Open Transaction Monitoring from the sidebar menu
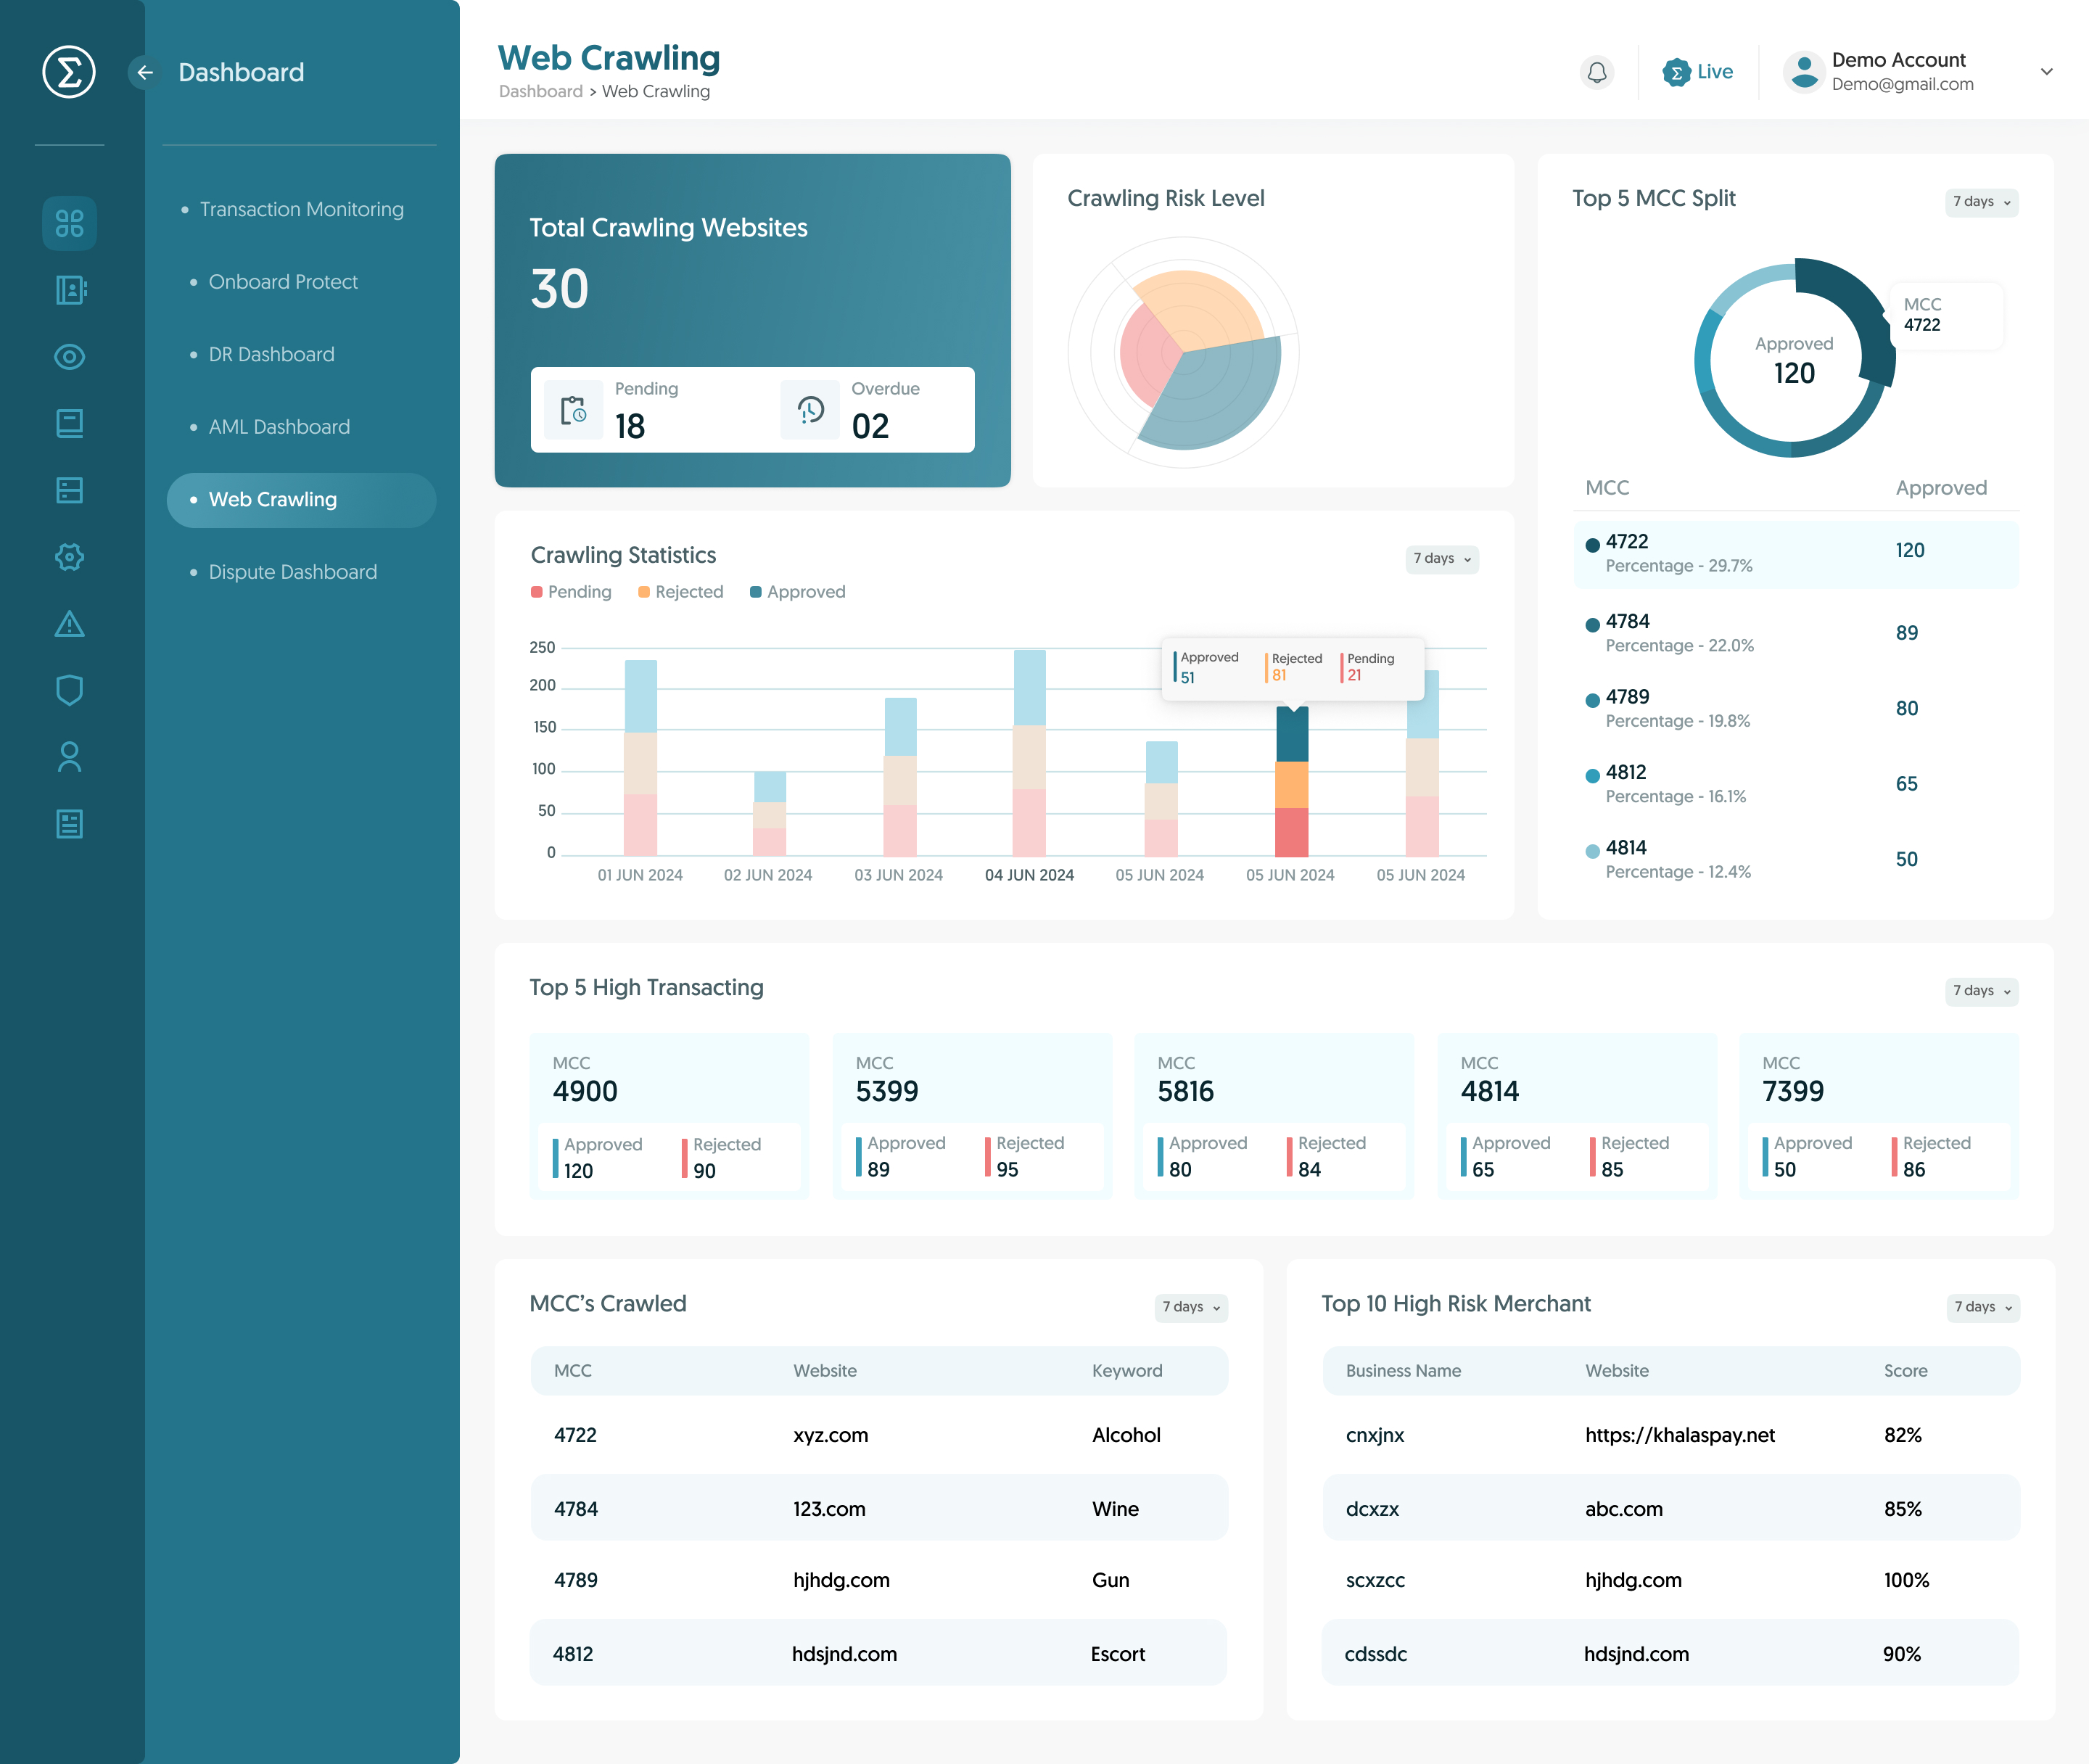The image size is (2089, 1764). click(x=302, y=209)
